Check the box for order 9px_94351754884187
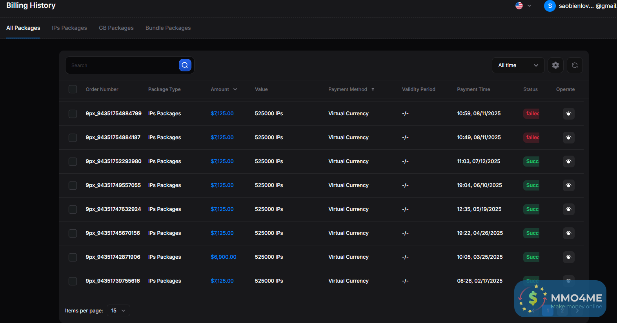Viewport: 617px width, 323px height. point(73,138)
